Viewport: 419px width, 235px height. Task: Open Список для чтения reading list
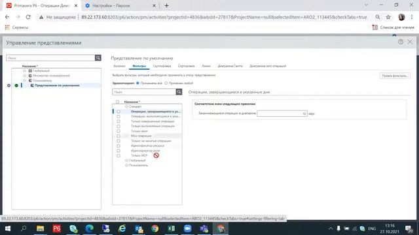click(393, 27)
